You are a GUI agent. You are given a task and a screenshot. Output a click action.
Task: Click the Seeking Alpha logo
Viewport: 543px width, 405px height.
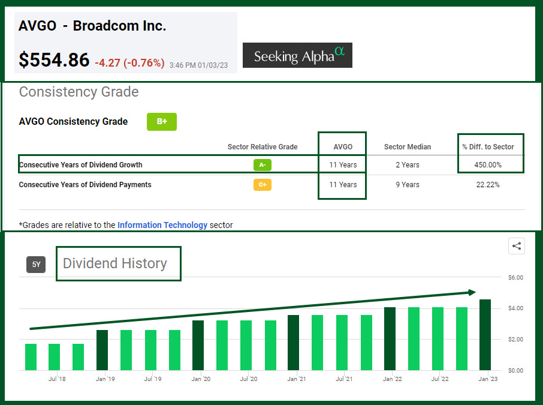pos(297,56)
